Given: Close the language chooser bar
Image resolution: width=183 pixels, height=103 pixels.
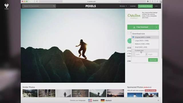Looking at the screenshot, I should (158, 100).
